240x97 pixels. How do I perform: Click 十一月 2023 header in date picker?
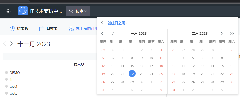point(137,34)
